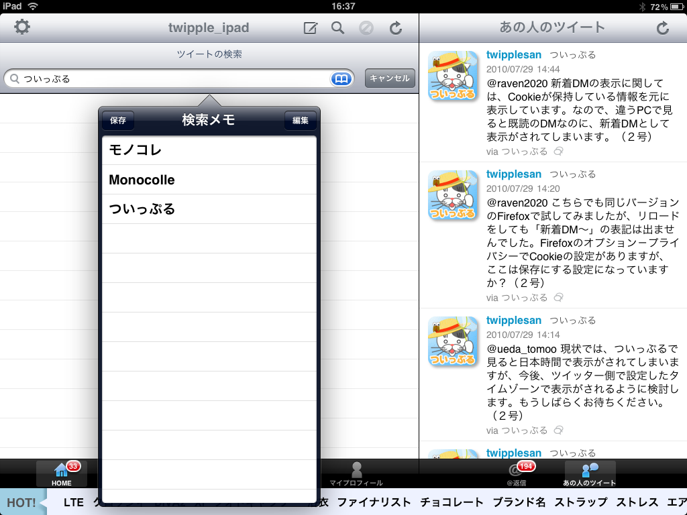687x515 pixels.
Task: Tap twipplesan's cat avatar thumbnail
Action: pos(453,75)
